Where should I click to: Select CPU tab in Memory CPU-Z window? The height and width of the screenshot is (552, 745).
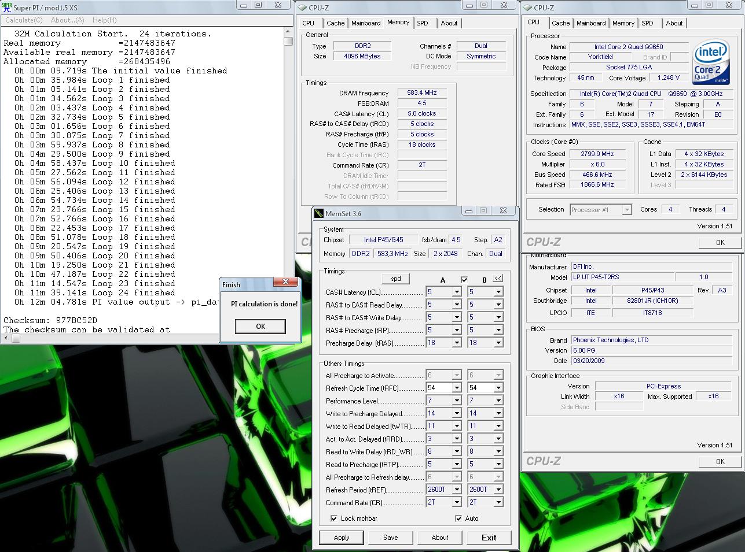coord(309,23)
